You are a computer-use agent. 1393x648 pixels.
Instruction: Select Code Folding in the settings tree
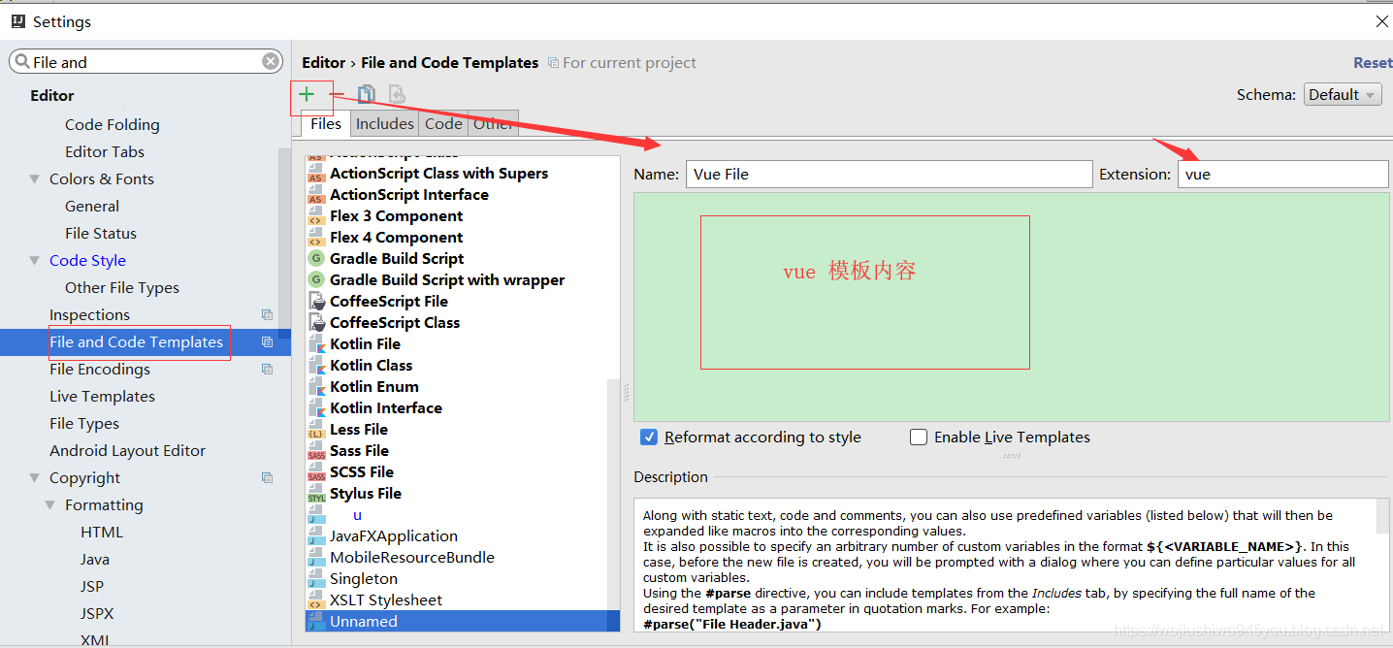(x=112, y=124)
